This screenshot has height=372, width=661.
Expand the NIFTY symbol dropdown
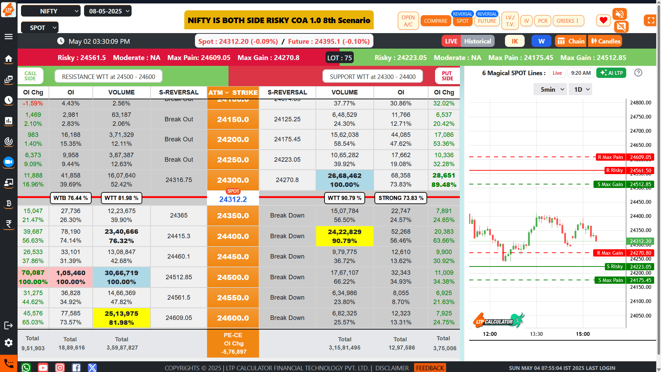[x=51, y=11]
